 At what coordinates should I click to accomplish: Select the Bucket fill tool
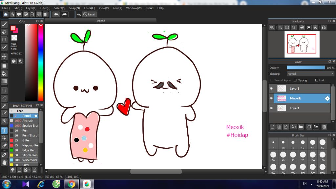click(4, 74)
